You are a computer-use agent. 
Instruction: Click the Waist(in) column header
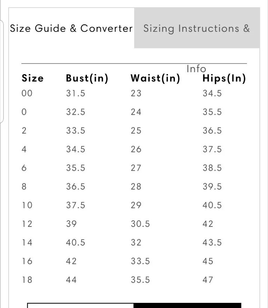click(155, 78)
